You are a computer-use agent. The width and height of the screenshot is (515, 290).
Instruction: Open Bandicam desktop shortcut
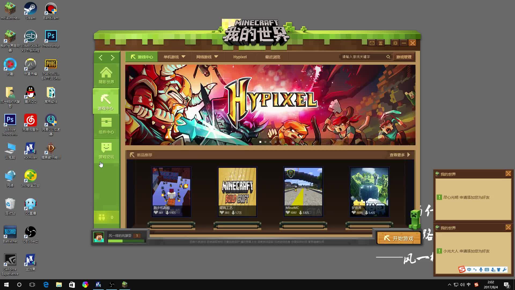pyautogui.click(x=51, y=11)
